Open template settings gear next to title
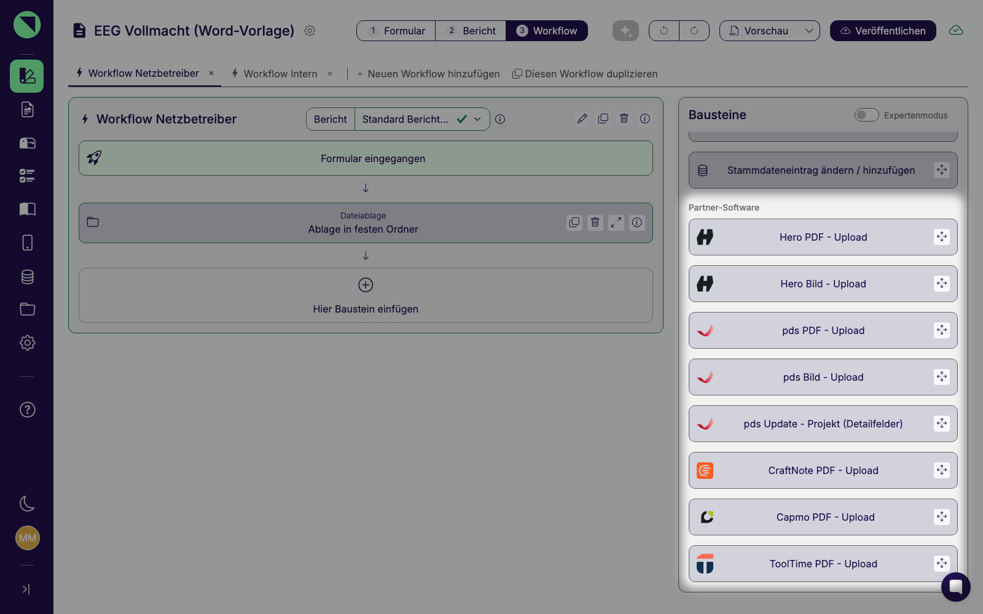Image resolution: width=983 pixels, height=614 pixels. click(310, 31)
